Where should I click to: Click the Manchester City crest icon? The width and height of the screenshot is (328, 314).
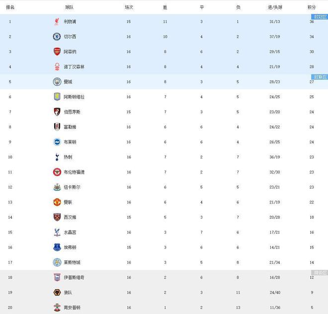click(57, 82)
